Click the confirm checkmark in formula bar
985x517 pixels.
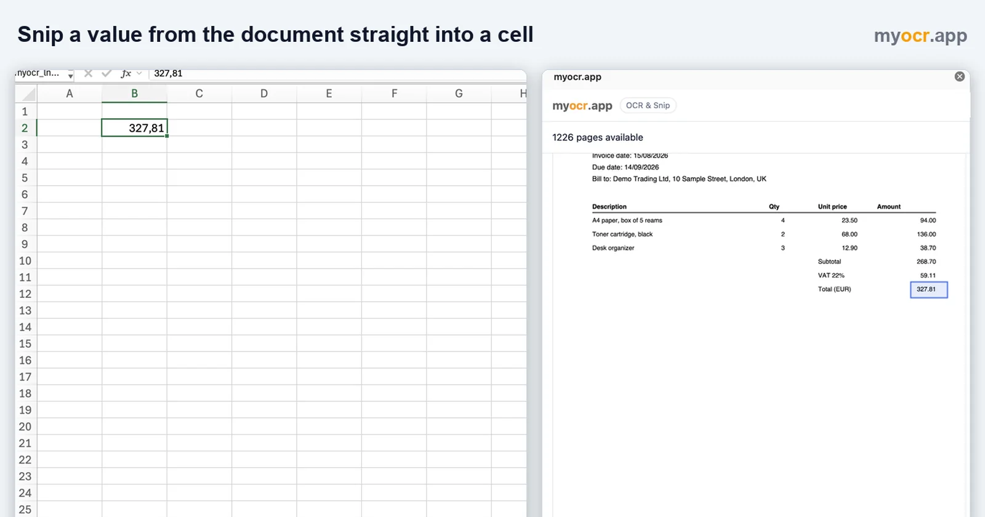click(107, 73)
